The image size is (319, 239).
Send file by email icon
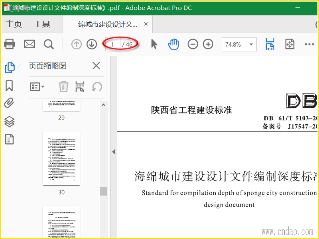tap(30, 44)
